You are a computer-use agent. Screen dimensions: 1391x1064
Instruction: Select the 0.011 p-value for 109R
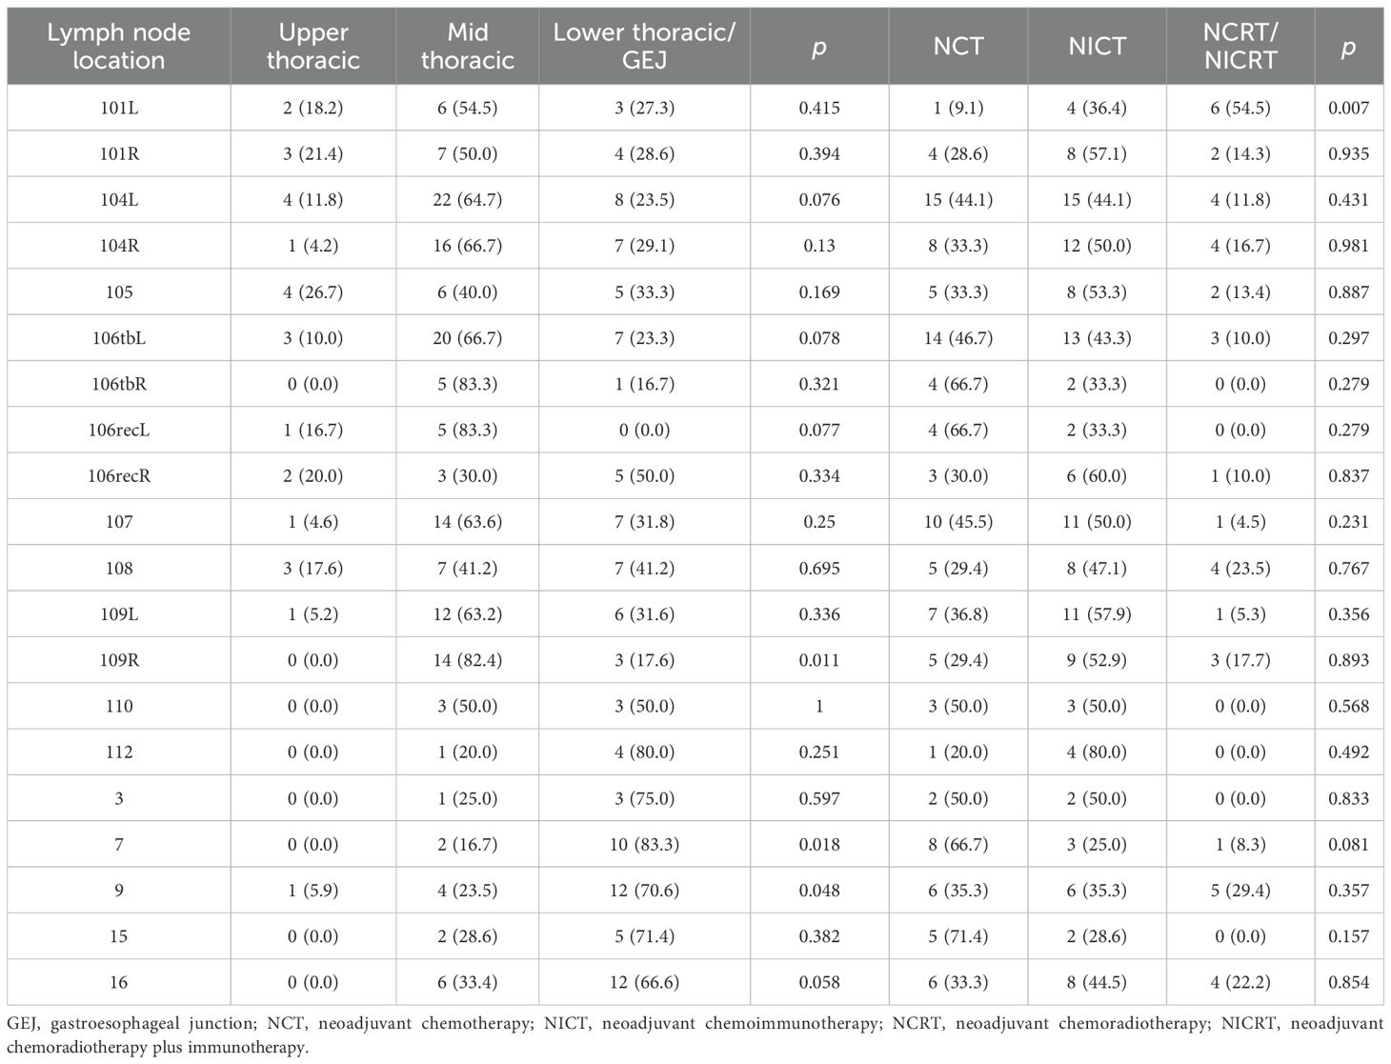[x=819, y=660]
